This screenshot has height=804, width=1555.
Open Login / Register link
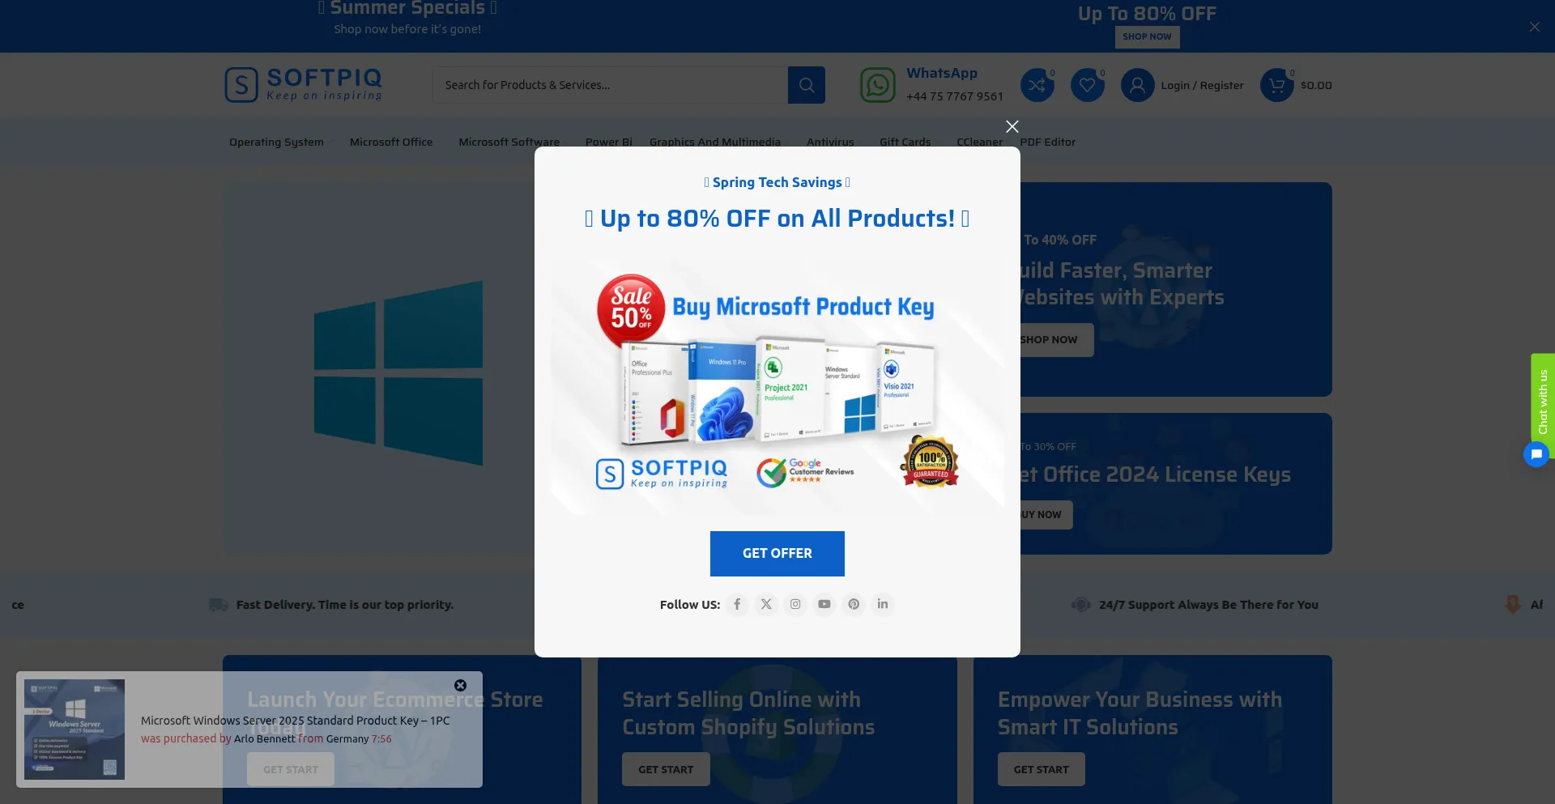coord(1202,85)
